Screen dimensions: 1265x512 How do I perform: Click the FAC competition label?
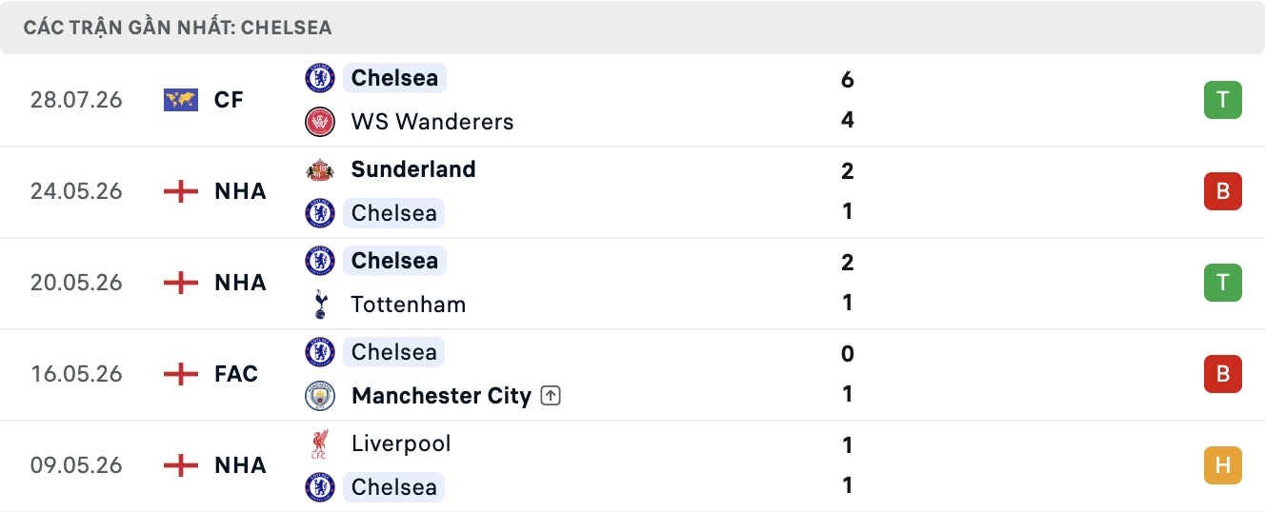coord(236,374)
